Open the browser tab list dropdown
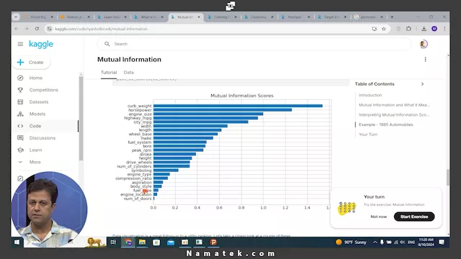The height and width of the screenshot is (259, 461). pyautogui.click(x=16, y=17)
